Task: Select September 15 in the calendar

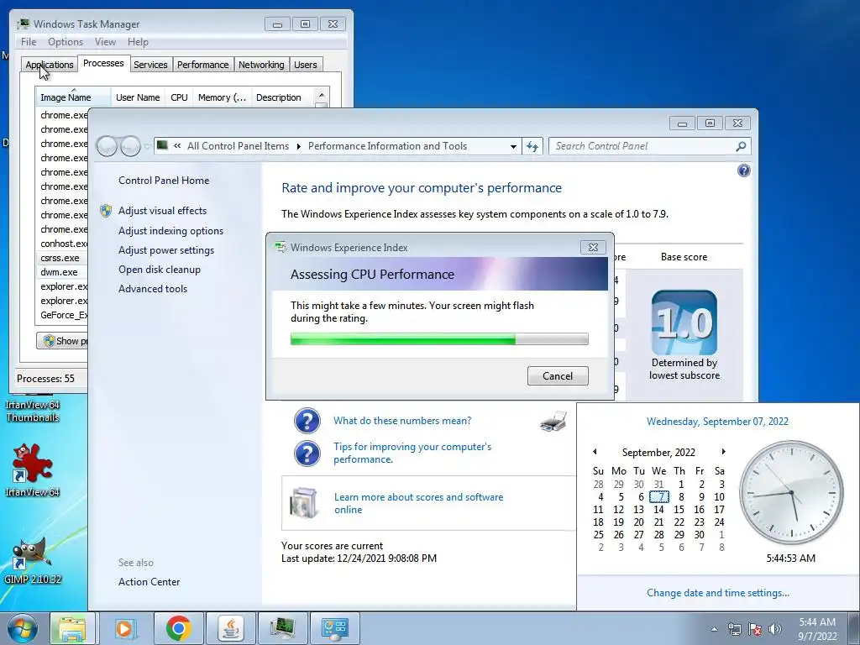Action: pos(679,510)
